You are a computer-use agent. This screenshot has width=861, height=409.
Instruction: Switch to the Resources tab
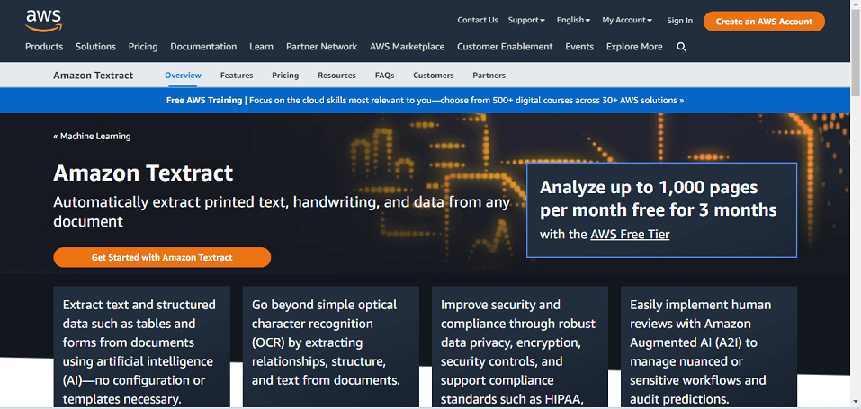336,76
